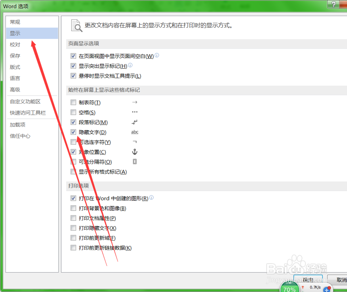
Task: Click the help question mark in the title bar
Action: (x=334, y=5)
